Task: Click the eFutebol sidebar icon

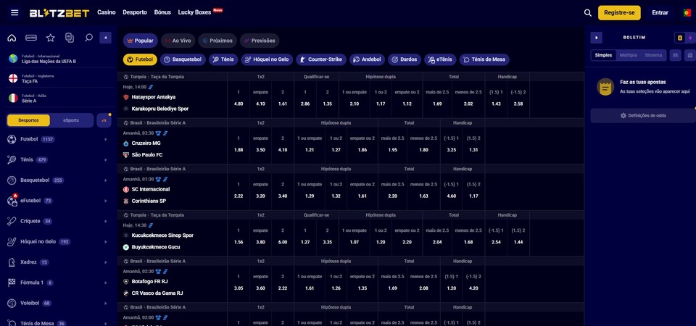Action: 12,201
